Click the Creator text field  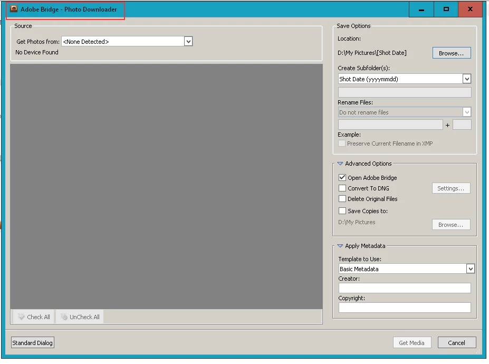coord(405,288)
